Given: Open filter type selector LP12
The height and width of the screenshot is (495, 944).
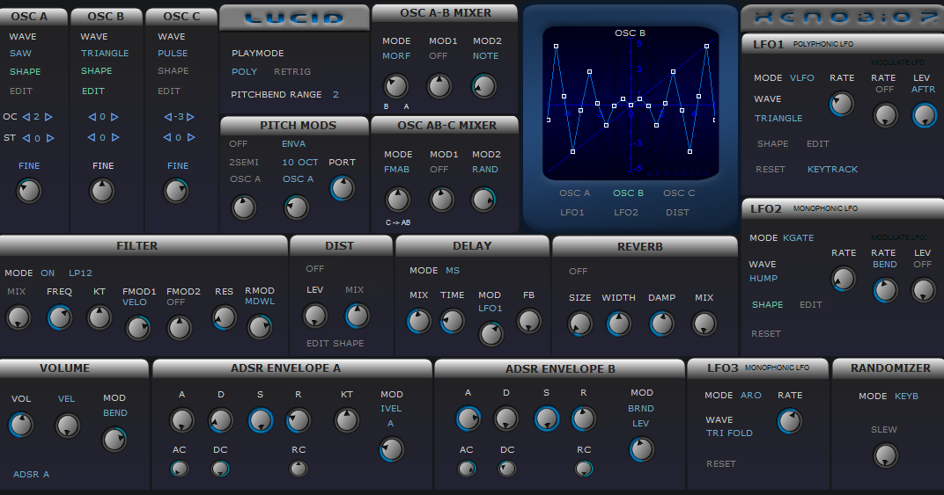Looking at the screenshot, I should (x=81, y=273).
